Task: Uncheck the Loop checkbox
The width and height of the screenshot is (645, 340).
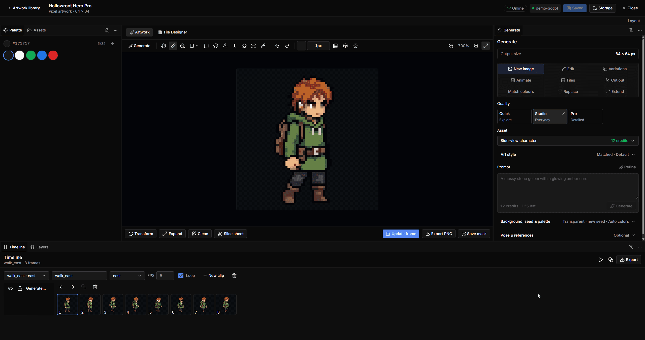Action: click(x=181, y=276)
